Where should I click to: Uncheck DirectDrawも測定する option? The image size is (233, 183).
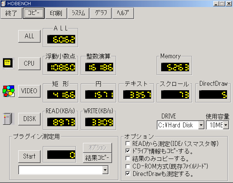click(x=128, y=174)
